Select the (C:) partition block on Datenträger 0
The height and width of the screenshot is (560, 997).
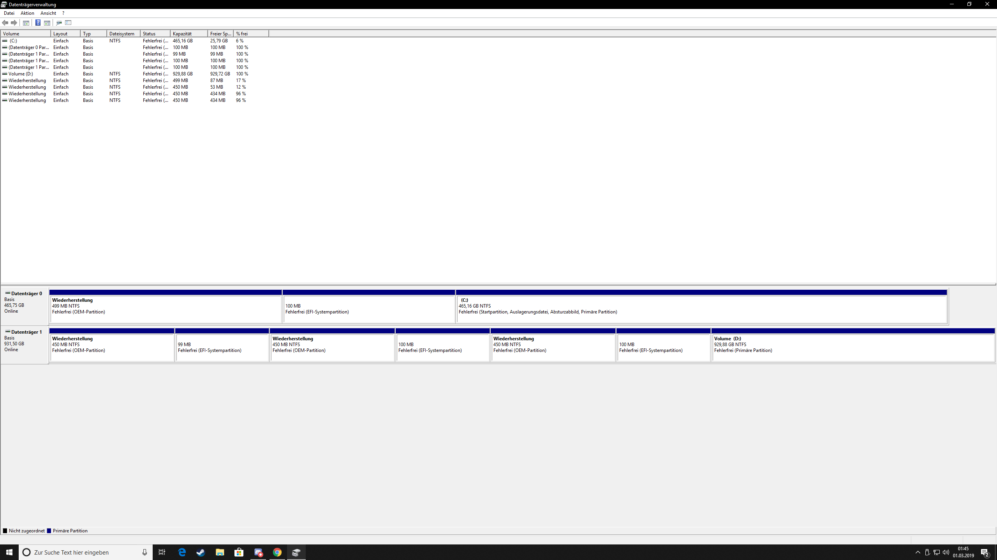pos(701,309)
